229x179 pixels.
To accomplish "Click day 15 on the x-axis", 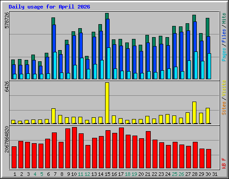I will (x=107, y=174).
